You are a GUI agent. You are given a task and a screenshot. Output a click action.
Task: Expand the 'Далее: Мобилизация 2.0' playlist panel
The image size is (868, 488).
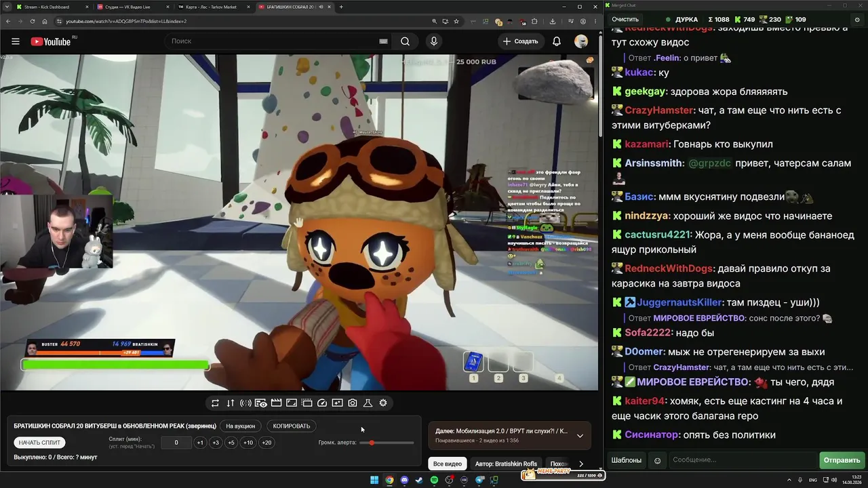(580, 436)
